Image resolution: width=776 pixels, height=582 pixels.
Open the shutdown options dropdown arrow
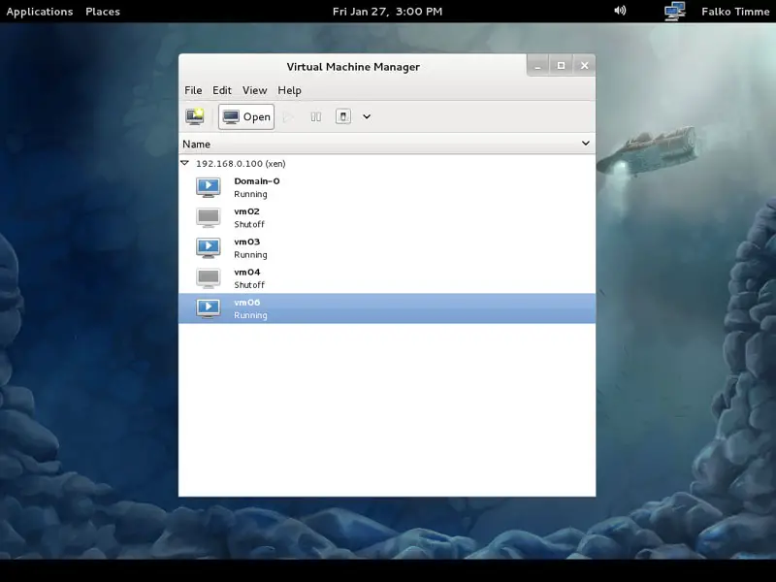tap(367, 116)
